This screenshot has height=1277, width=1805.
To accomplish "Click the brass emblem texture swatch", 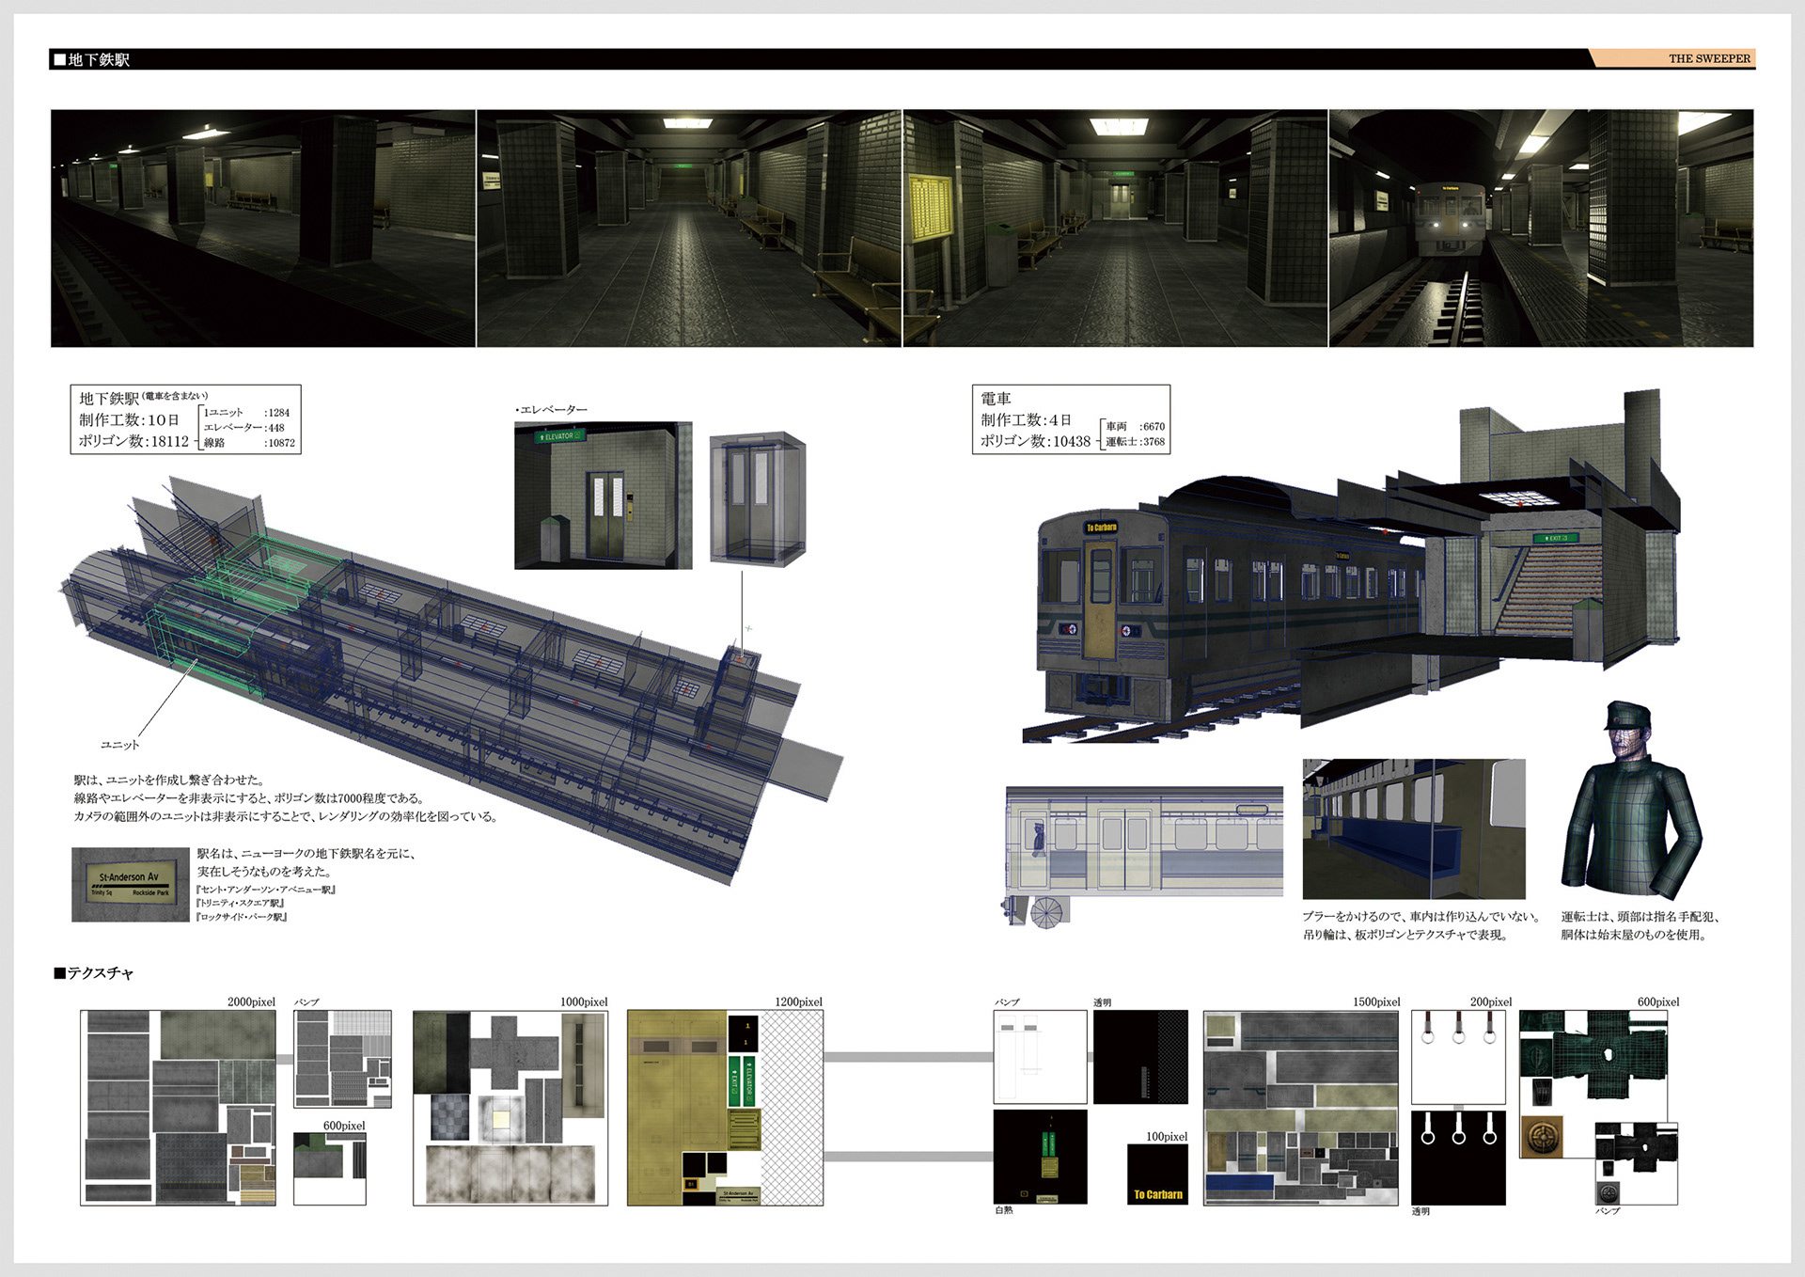I will [x=1541, y=1137].
